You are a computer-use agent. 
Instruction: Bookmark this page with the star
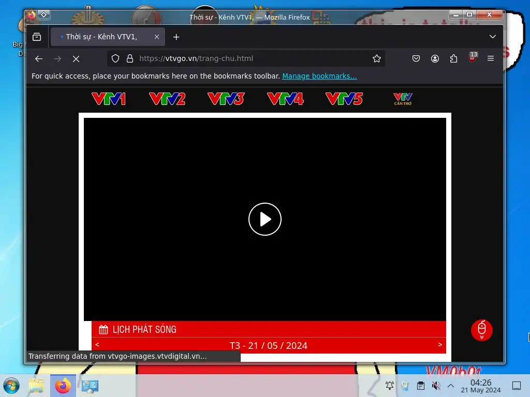tap(377, 58)
